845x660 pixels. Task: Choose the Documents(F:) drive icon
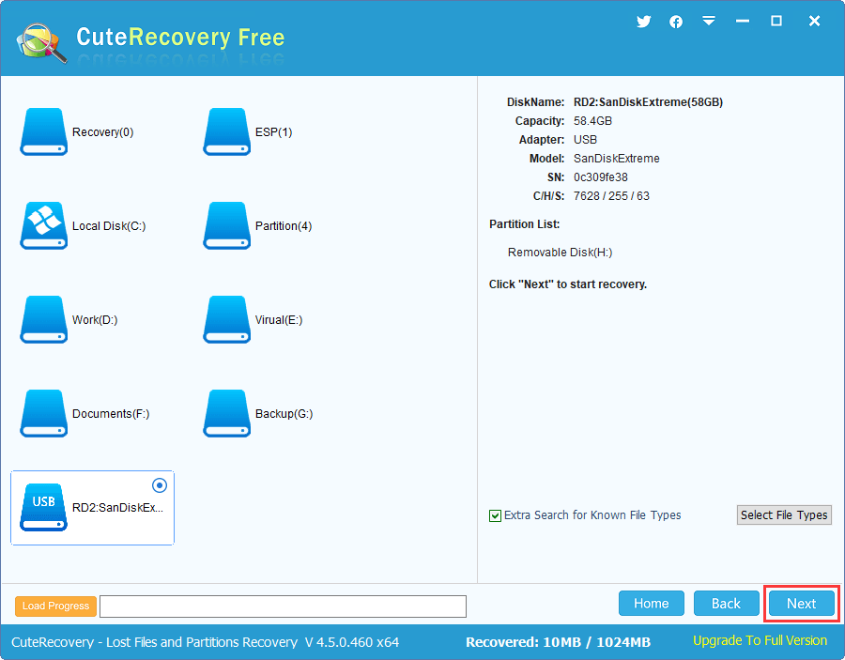(x=43, y=413)
